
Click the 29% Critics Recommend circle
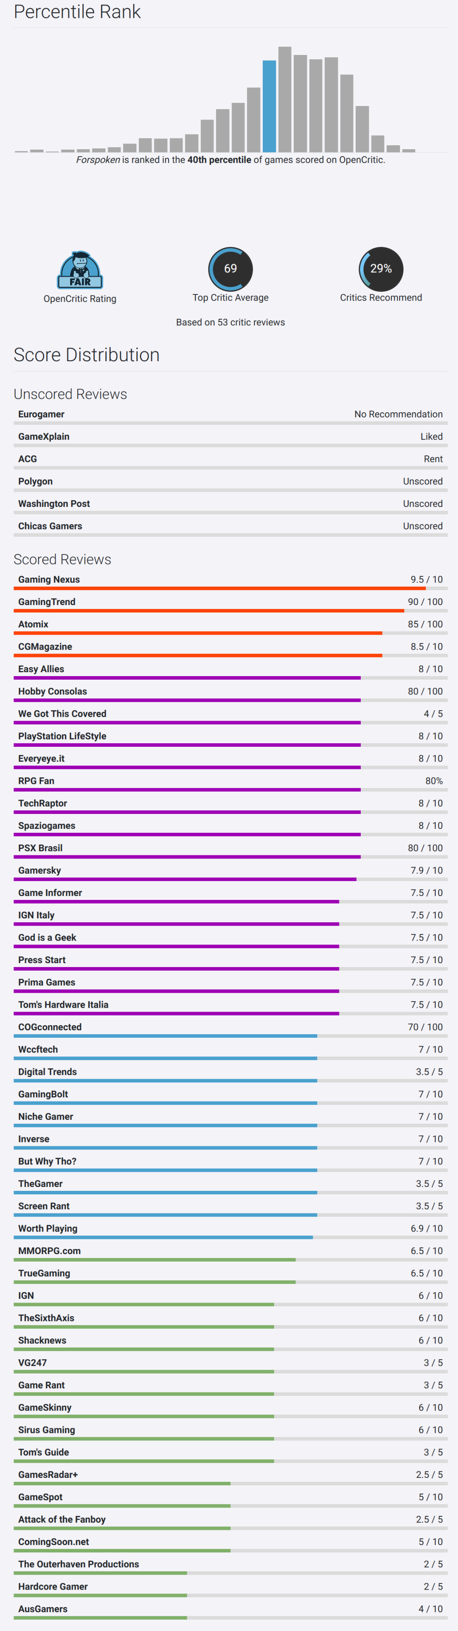381,269
